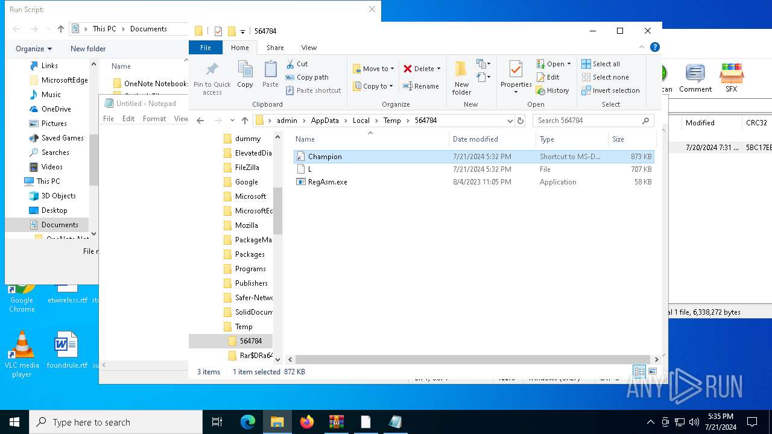This screenshot has width=772, height=434.
Task: Open Notepad Format menu
Action: 154,119
